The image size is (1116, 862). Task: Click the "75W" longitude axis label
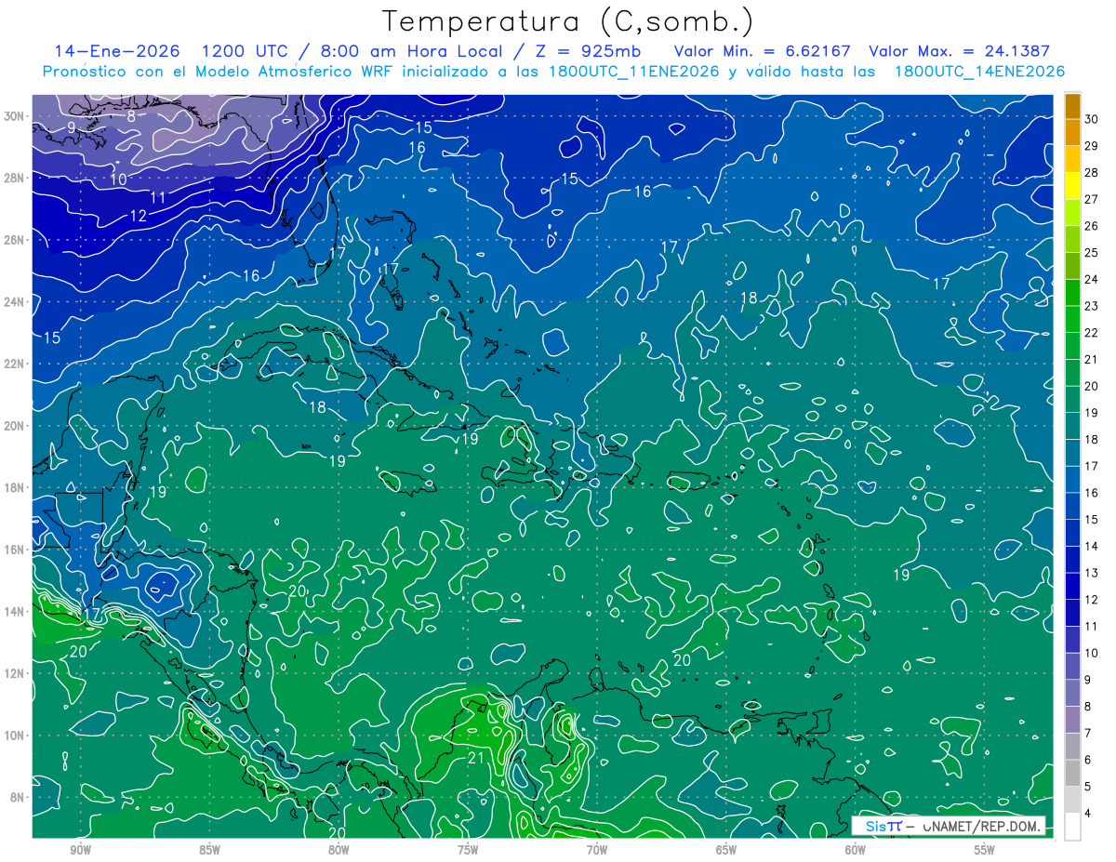pyautogui.click(x=468, y=850)
